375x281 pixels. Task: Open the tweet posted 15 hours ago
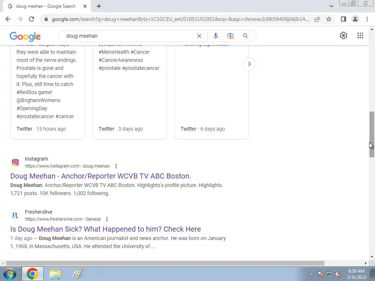47,92
